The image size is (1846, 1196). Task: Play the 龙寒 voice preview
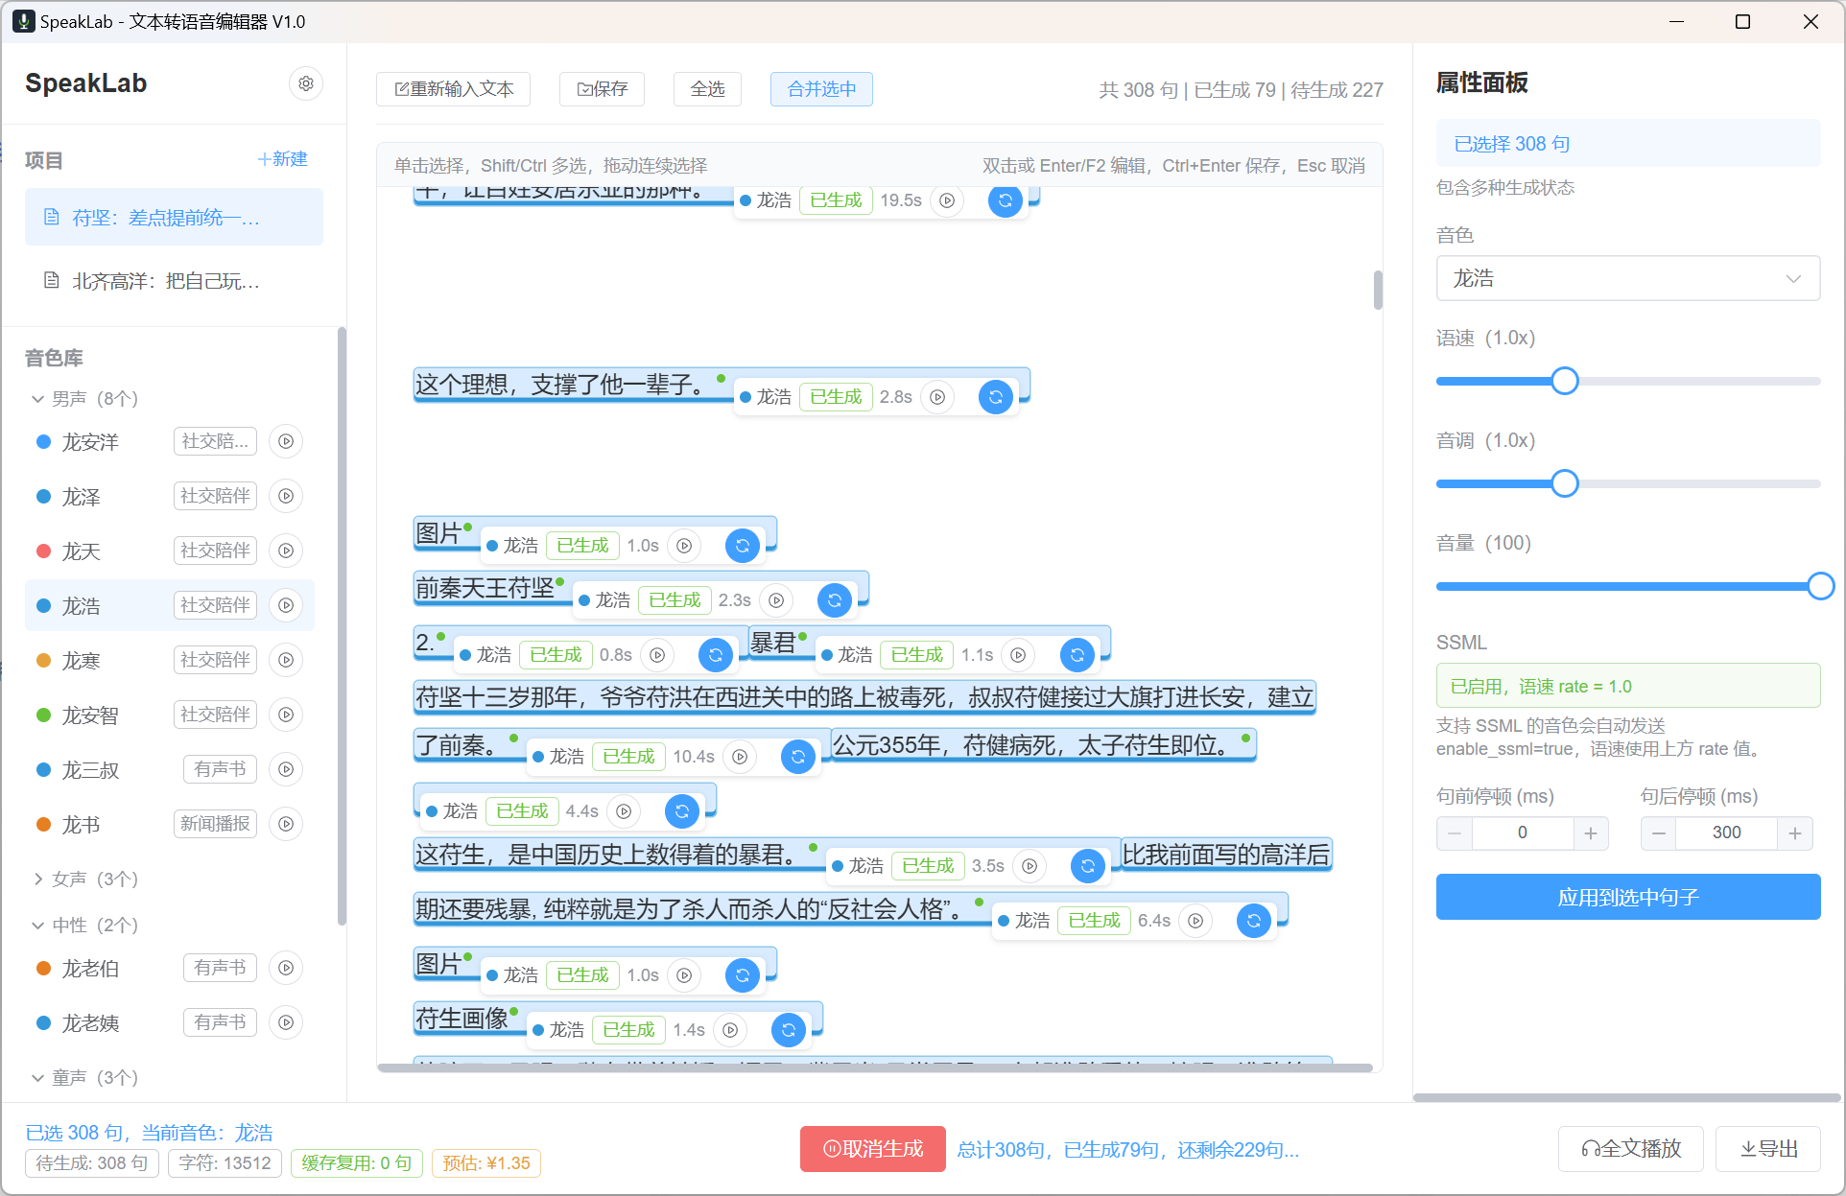[x=286, y=660]
